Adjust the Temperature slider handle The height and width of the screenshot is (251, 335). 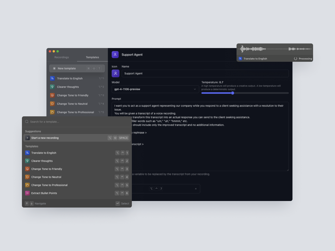click(x=233, y=93)
